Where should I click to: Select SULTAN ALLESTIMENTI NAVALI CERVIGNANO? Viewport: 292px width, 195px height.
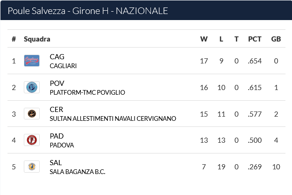point(113,118)
